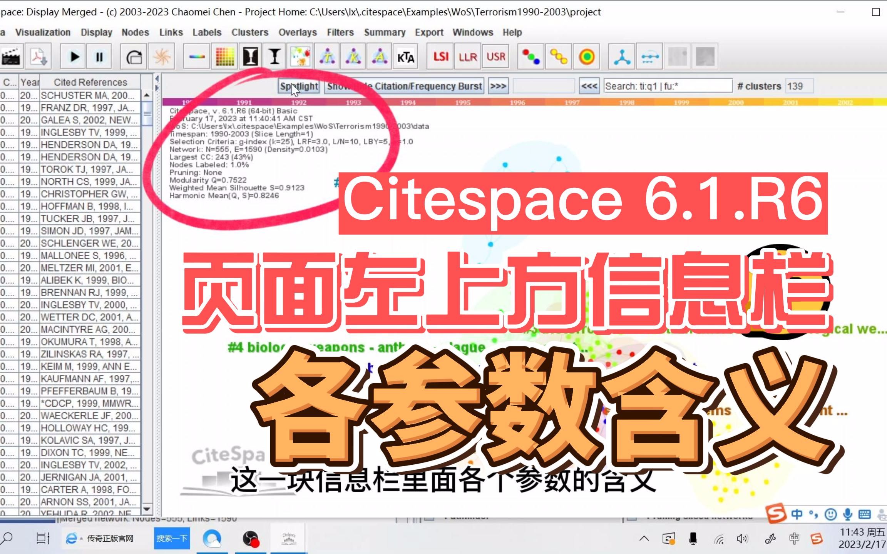Screen dimensions: 887x554
Task: Click the curved-arrow reload icon
Action: [134, 57]
